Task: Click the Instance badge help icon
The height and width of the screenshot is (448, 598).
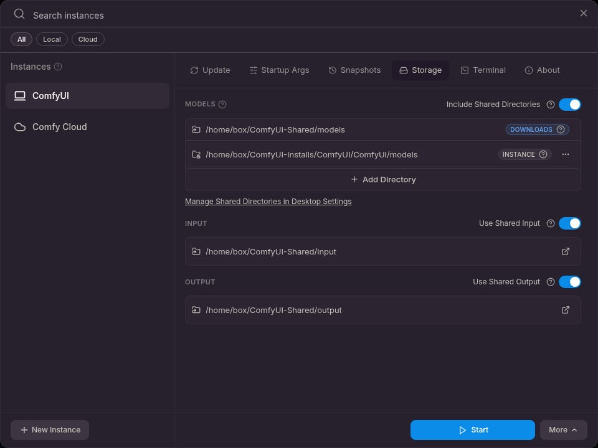Action: pos(543,154)
